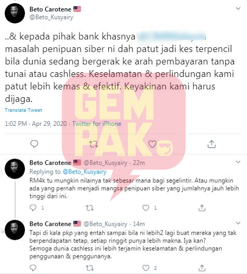Like the 14m tweet with 2 likes
The image size is (247, 274).
[146, 268]
